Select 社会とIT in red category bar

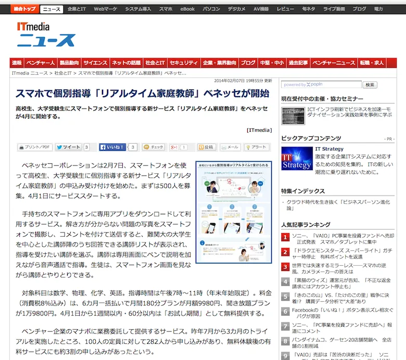155,63
